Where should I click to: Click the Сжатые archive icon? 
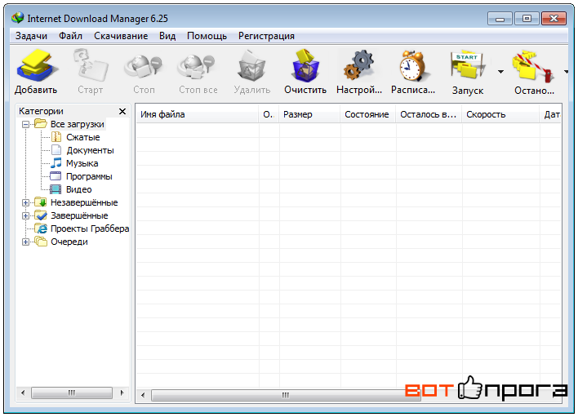pyautogui.click(x=56, y=137)
